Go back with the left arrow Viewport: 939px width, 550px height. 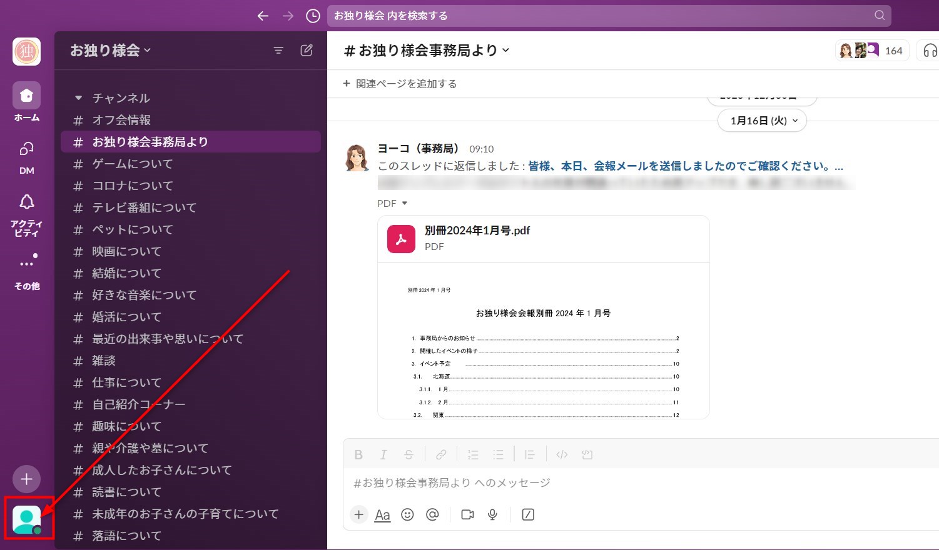tap(263, 16)
